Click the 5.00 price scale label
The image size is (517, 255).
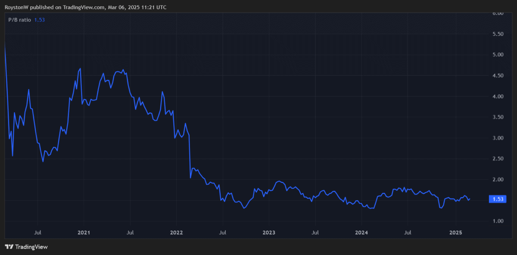pos(498,55)
